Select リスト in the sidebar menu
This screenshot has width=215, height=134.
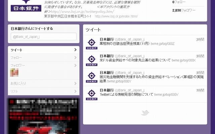pos(44,91)
